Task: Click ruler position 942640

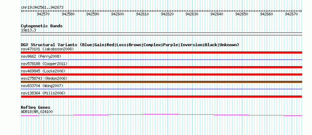Action: (x=217, y=14)
